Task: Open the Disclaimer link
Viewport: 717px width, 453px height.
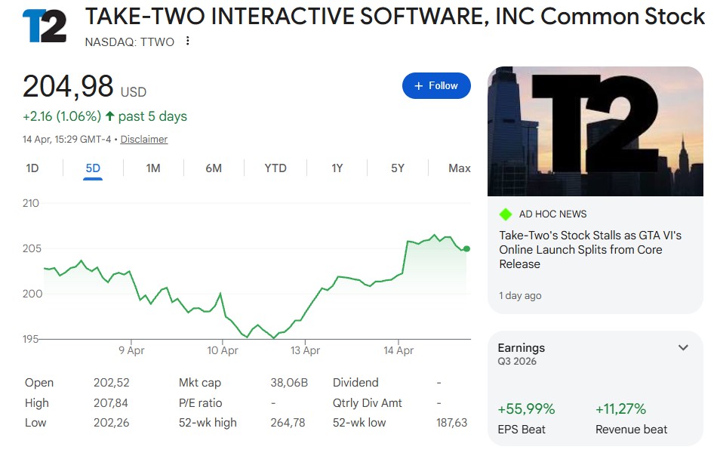Action: 144,140
